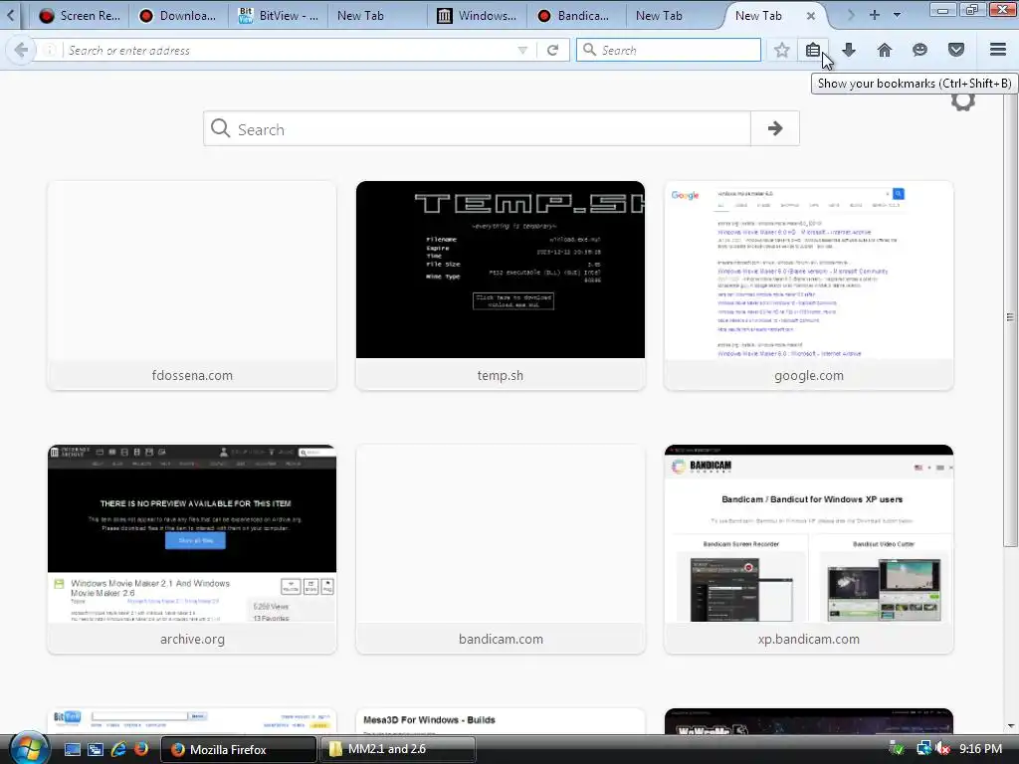Image resolution: width=1019 pixels, height=764 pixels.
Task: Open the temp.sh tile
Action: 501,286
